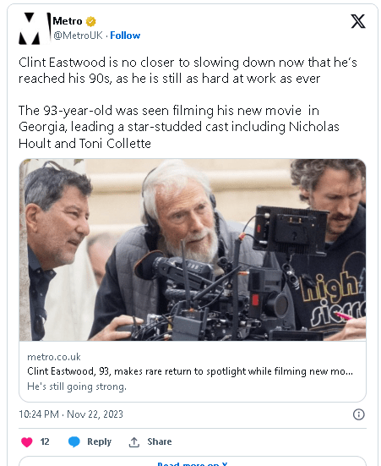Click the share upload arrow icon
This screenshot has width=381, height=466.
[134, 442]
